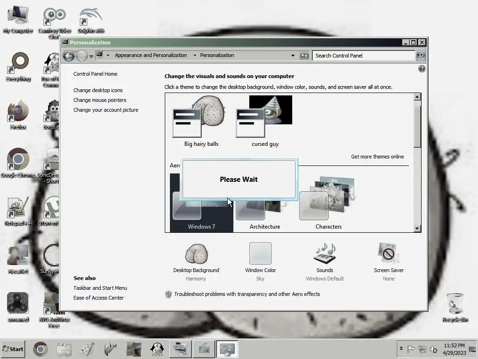Select My Computer desktop icon
The width and height of the screenshot is (478, 359).
18,20
